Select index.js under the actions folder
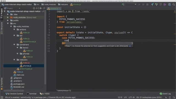This screenshot has height=99, width=176. click(25, 32)
